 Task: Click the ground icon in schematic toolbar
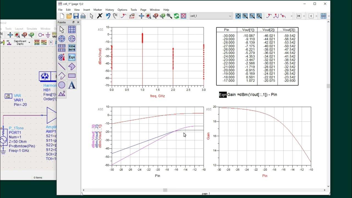[48, 35]
